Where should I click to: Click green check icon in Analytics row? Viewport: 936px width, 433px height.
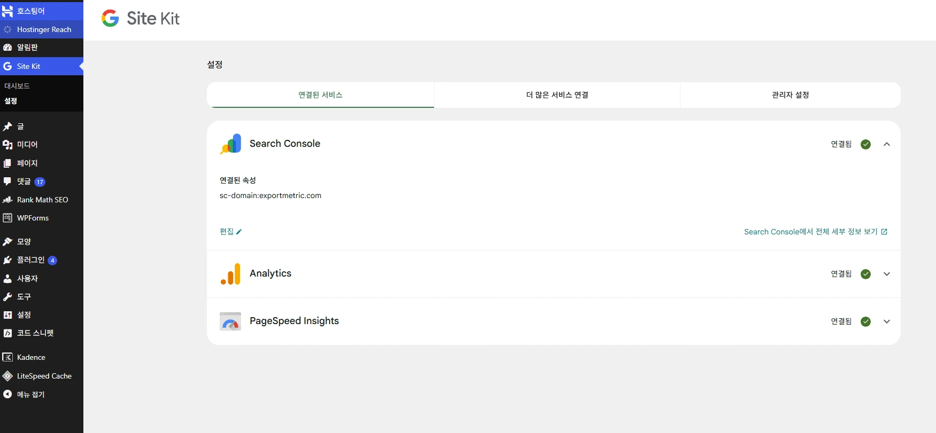pyautogui.click(x=866, y=274)
